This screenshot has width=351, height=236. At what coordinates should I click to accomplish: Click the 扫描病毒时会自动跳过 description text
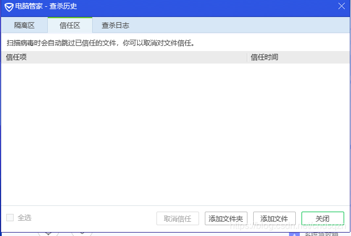click(101, 43)
